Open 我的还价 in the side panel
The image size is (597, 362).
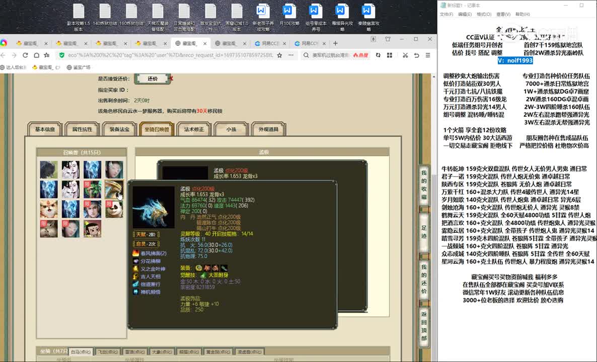click(x=424, y=280)
